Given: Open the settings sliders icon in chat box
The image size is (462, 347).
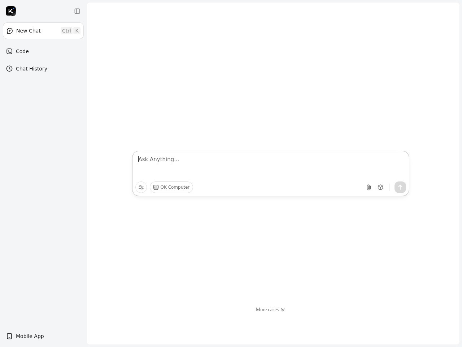Looking at the screenshot, I should click(x=141, y=187).
